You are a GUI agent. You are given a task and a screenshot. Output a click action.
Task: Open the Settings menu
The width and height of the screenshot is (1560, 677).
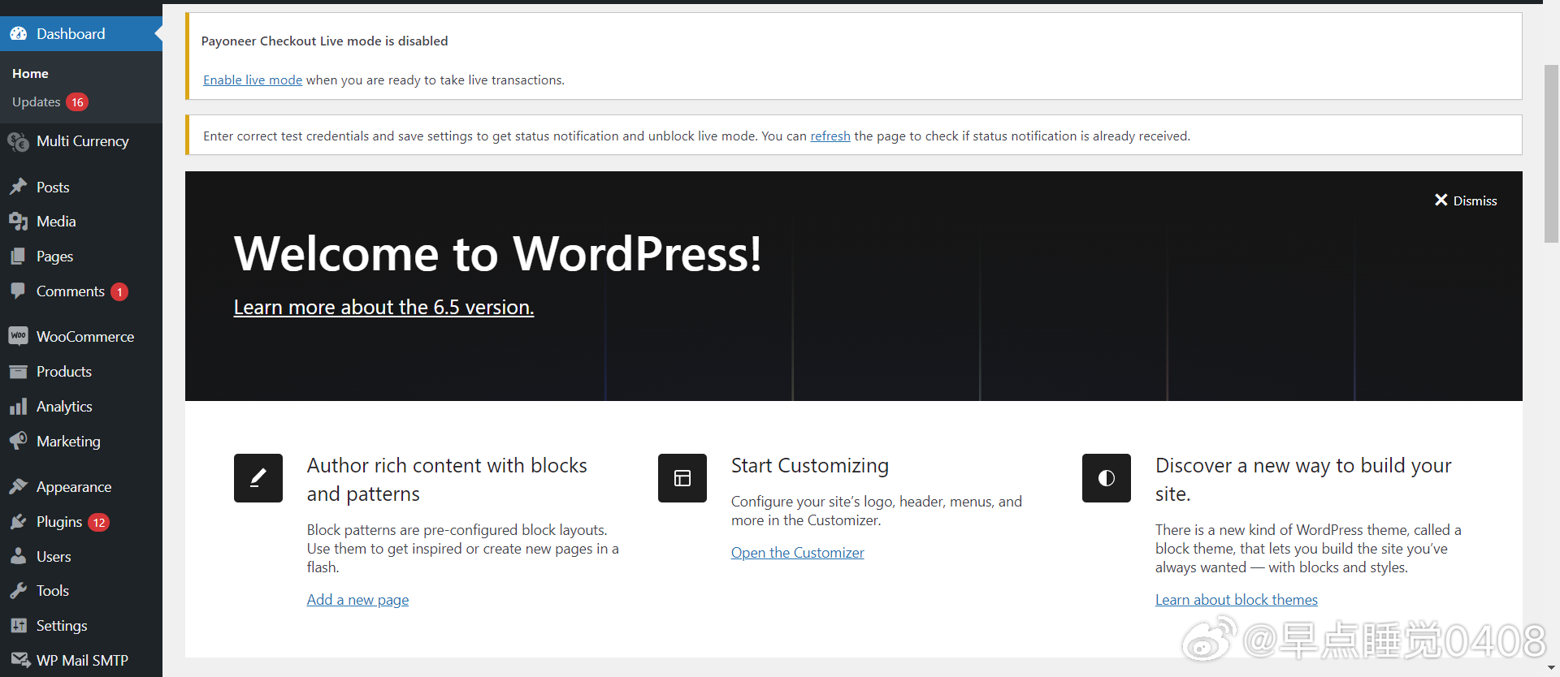point(81,625)
